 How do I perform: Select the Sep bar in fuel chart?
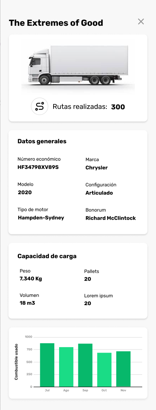(85, 365)
